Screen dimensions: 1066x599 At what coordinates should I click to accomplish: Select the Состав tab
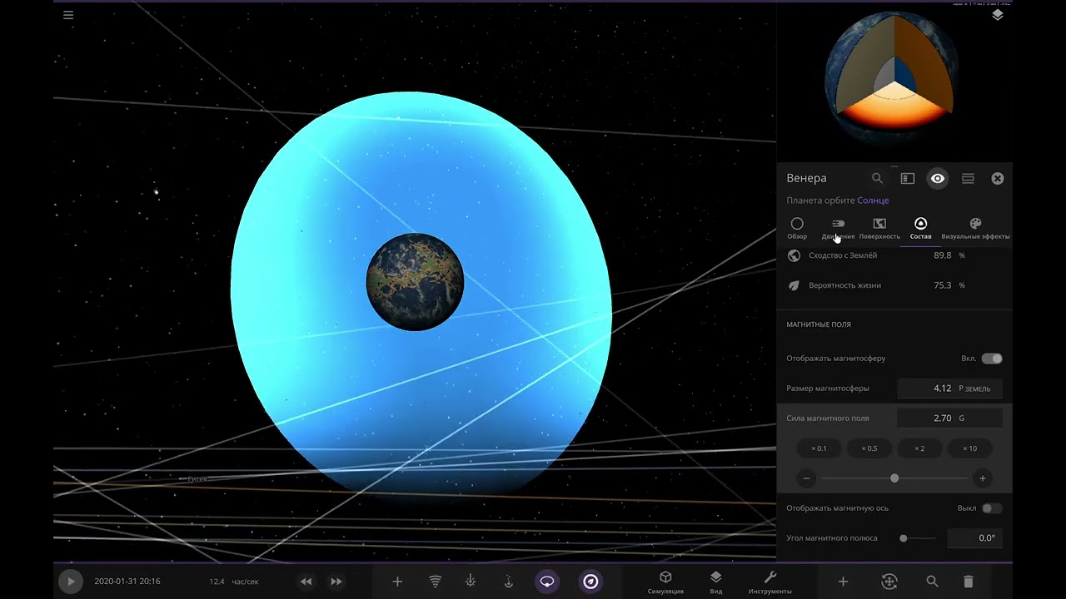pos(920,229)
